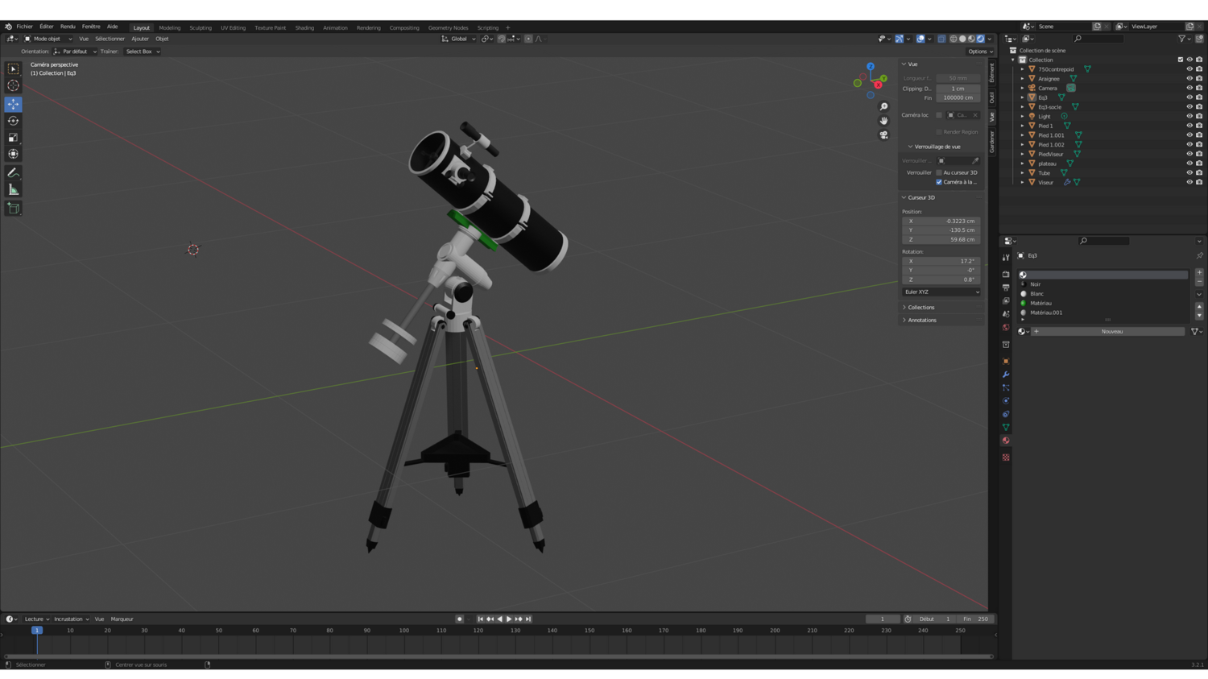The width and height of the screenshot is (1208, 679).
Task: Click the cursor Rotation Z value slider
Action: tap(941, 279)
